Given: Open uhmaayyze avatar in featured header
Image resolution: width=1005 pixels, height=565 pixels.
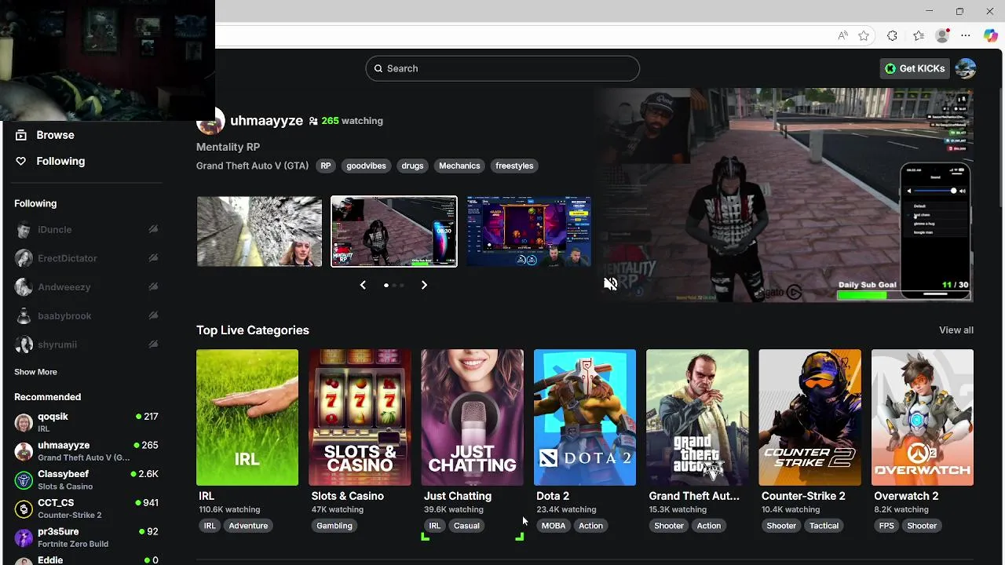Looking at the screenshot, I should tap(210, 122).
